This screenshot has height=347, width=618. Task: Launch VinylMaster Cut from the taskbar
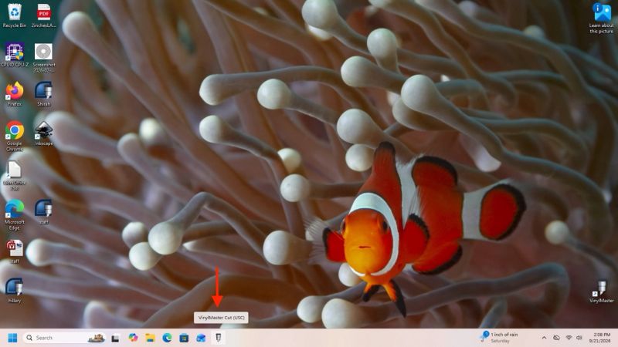coord(219,338)
